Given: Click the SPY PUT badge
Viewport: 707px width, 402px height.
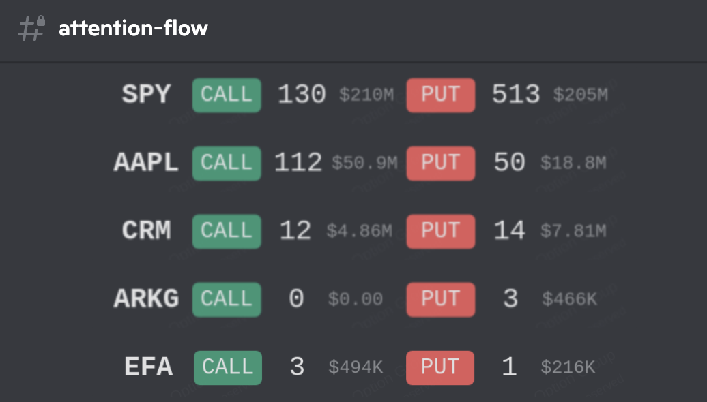Looking at the screenshot, I should click(440, 95).
